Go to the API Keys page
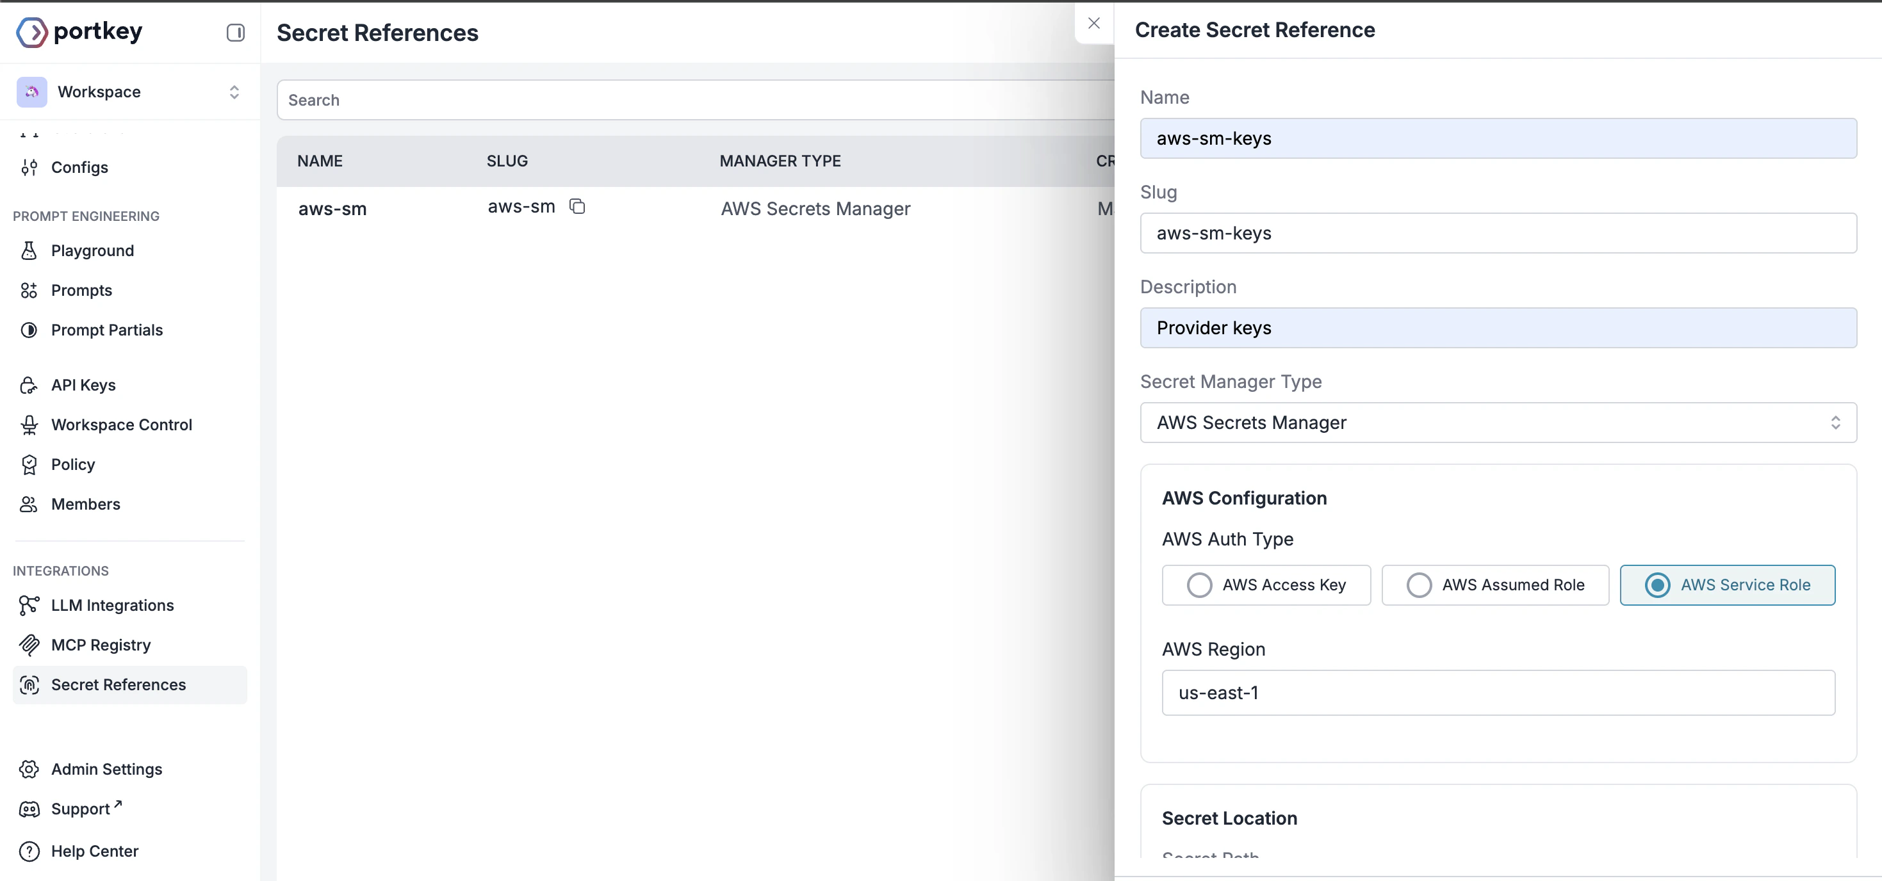1882x881 pixels. [83, 385]
